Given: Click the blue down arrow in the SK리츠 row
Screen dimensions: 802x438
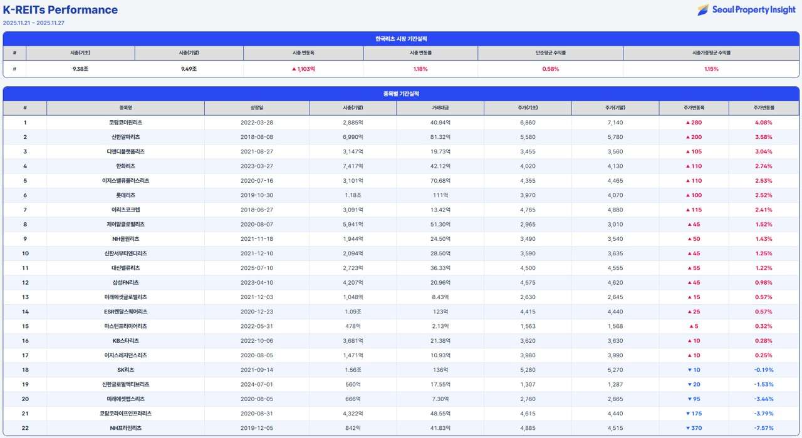Looking at the screenshot, I should pos(690,370).
